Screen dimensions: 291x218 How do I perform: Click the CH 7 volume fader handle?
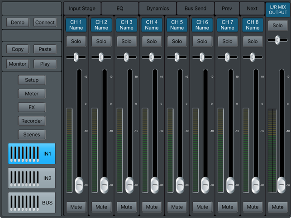(231, 185)
